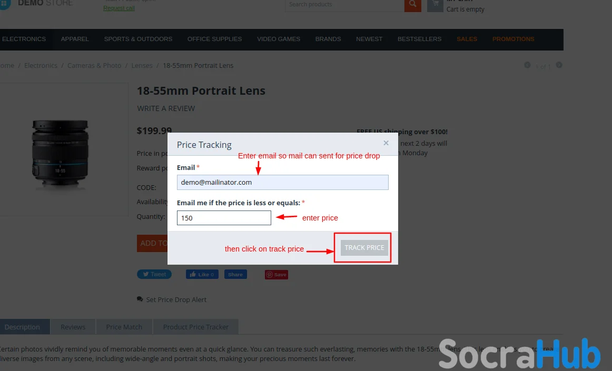Open the shopping cart icon
The width and height of the screenshot is (612, 371).
tap(435, 5)
